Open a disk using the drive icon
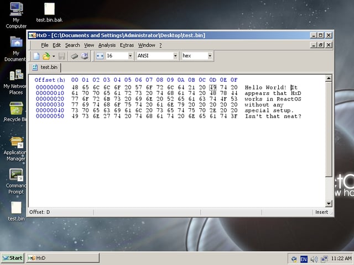Image resolution: width=354 pixels, height=265 pixels. pyautogui.click(x=85, y=56)
